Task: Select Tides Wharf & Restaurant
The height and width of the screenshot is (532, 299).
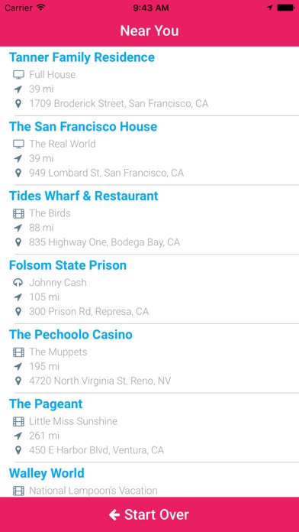Action: point(149,219)
